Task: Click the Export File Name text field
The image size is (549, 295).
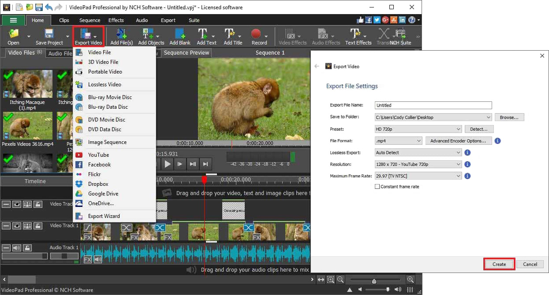Action: (x=433, y=105)
